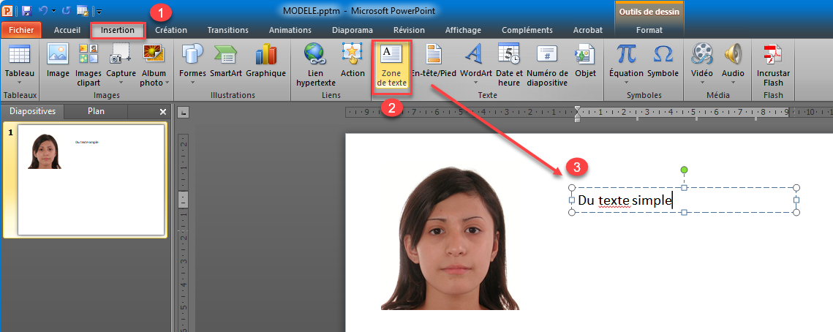833x332 pixels.
Task: Click inside the Du texte simple box
Action: tap(684, 200)
